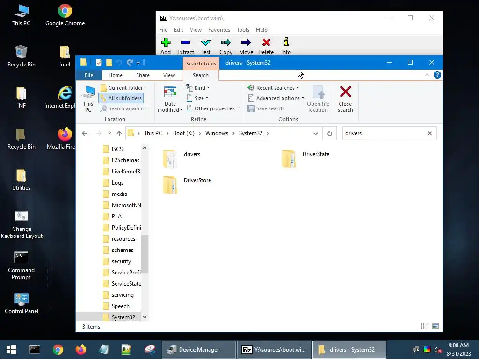This screenshot has width=479, height=359.
Task: Click New folder icon in Quick Access Toolbar
Action: pyautogui.click(x=109, y=63)
